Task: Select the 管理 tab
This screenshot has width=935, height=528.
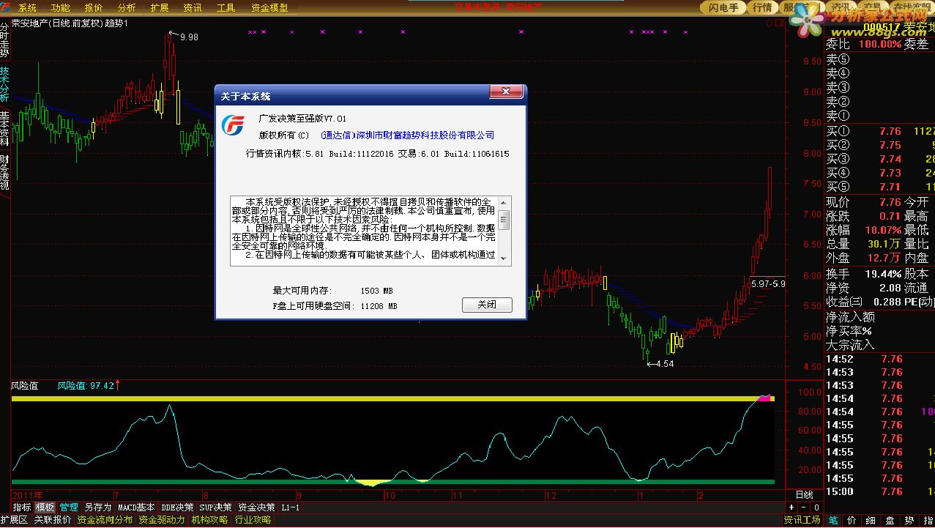Action: [69, 507]
